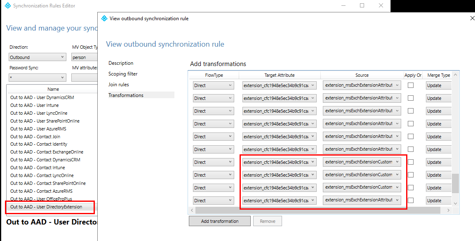The width and height of the screenshot is (475, 241).
Task: Open the MV Object Type dropdown showing person
Action: [85, 57]
